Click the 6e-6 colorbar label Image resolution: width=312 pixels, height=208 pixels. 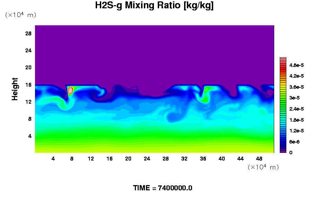tap(295, 142)
